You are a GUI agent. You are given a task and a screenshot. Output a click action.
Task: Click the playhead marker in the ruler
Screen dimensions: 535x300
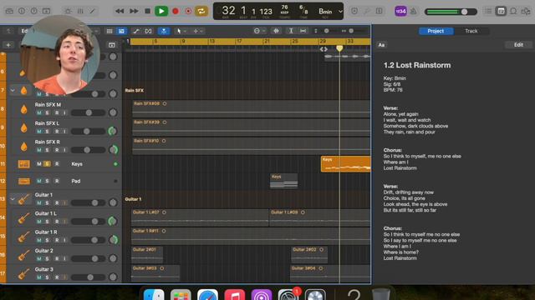click(339, 48)
